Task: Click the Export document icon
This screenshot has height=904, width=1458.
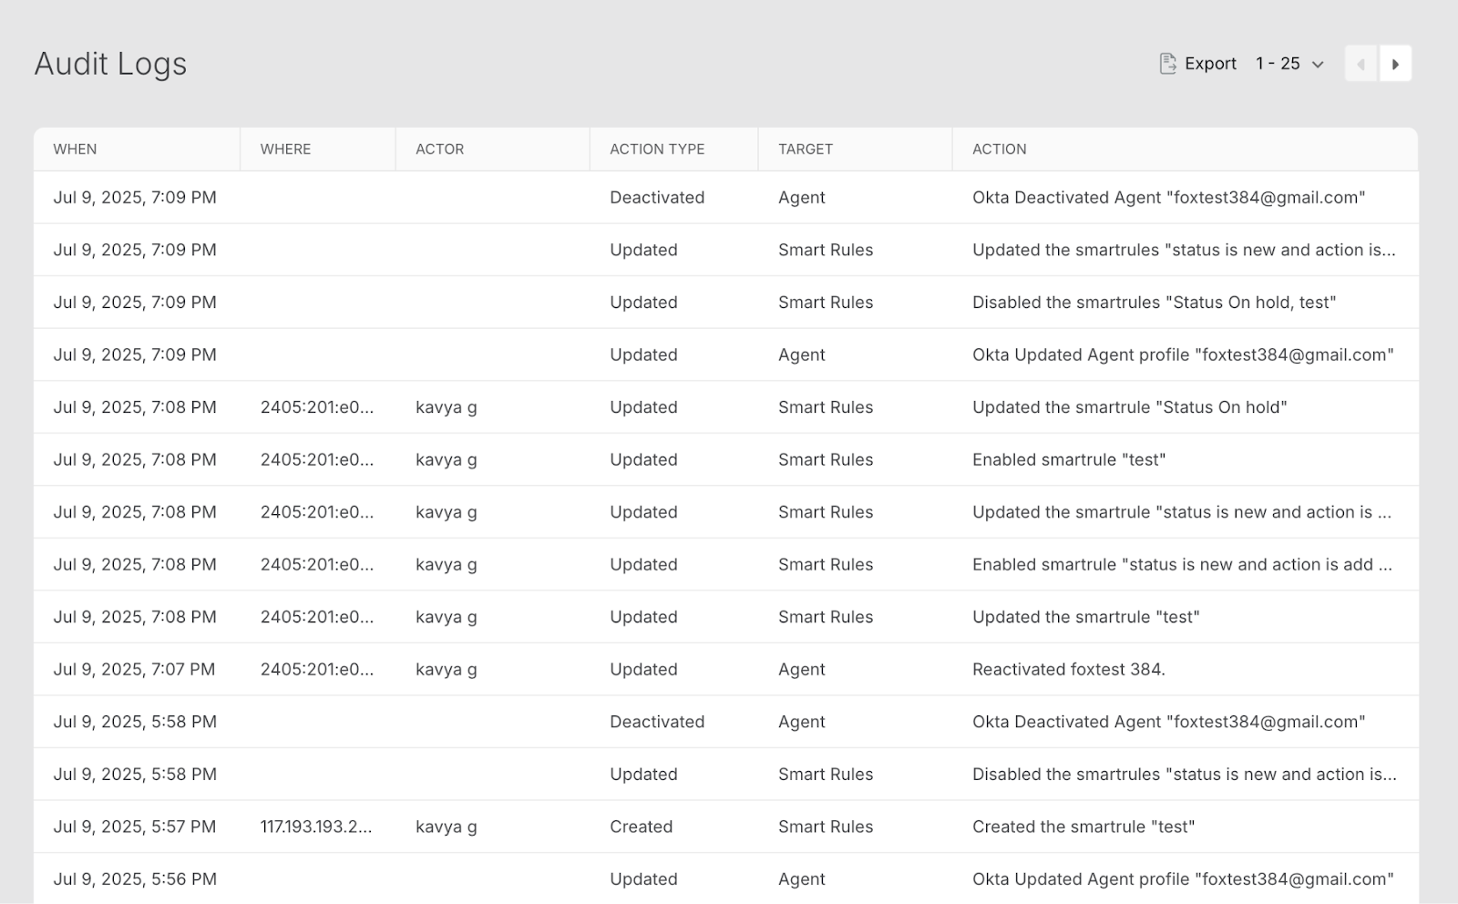Action: click(1167, 64)
